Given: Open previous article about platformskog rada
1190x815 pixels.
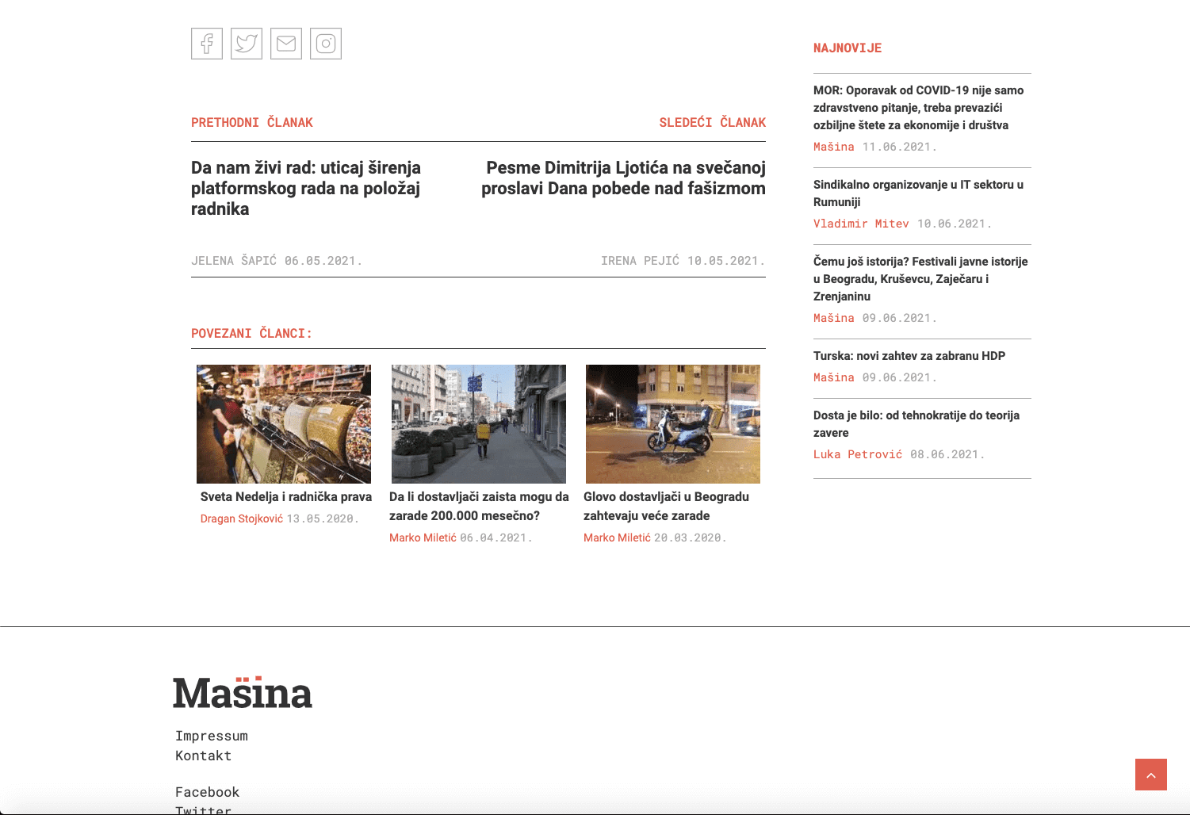Looking at the screenshot, I should (306, 189).
